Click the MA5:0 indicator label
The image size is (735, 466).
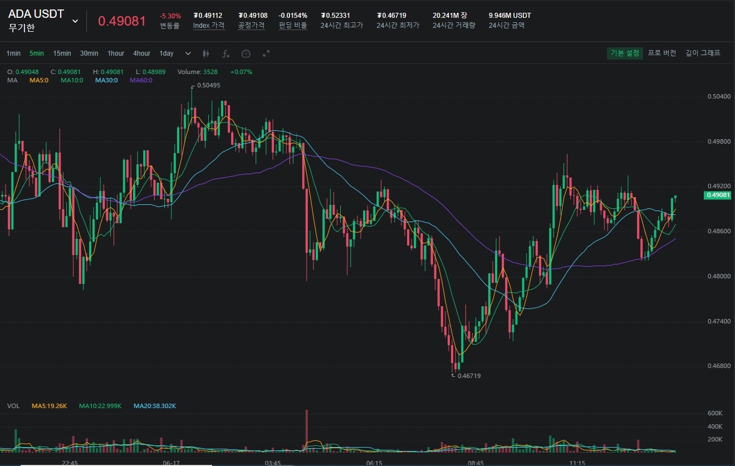coord(39,80)
